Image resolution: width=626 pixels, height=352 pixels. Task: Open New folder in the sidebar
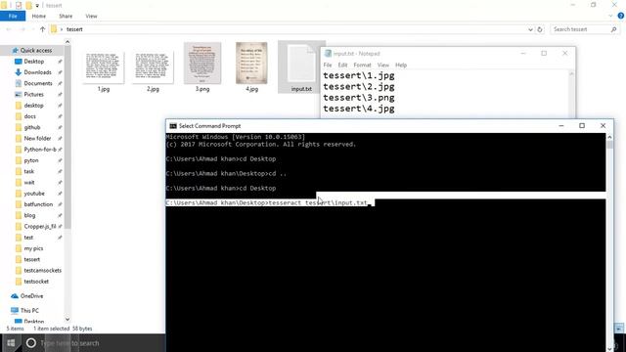tap(37, 139)
